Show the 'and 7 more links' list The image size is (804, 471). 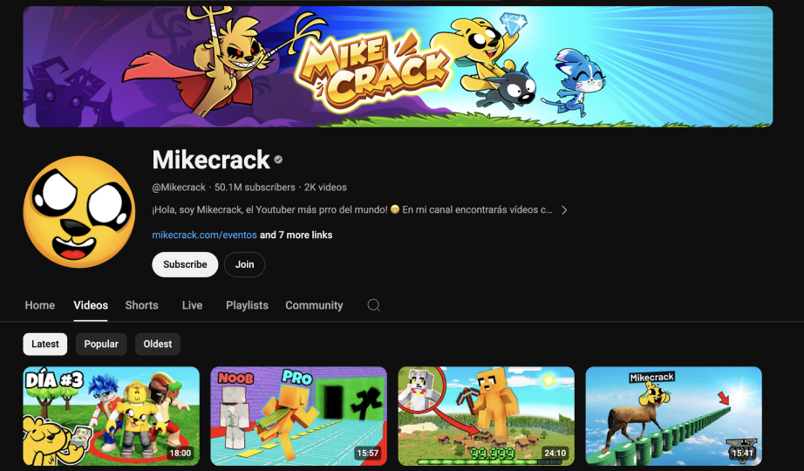click(x=296, y=235)
